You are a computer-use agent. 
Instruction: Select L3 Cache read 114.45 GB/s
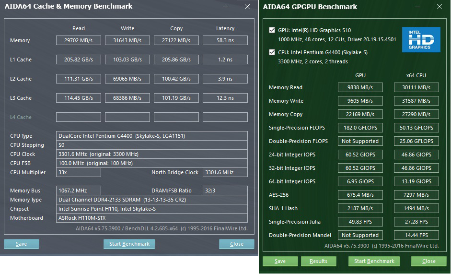click(x=79, y=98)
